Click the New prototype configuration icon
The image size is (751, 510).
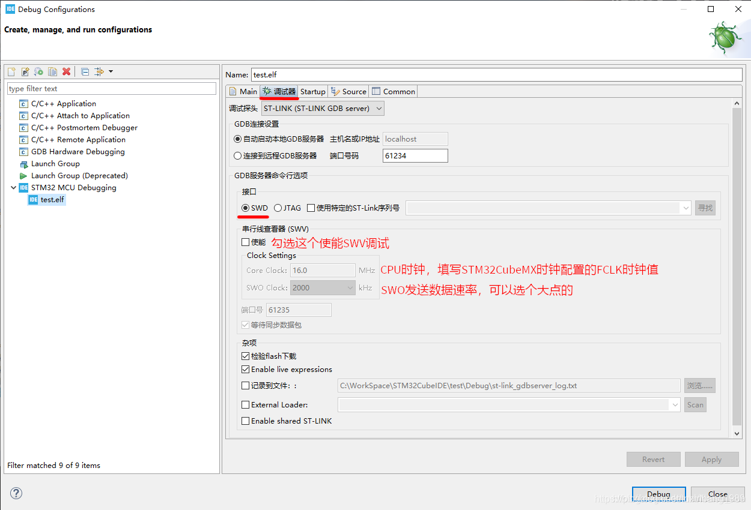pos(25,71)
